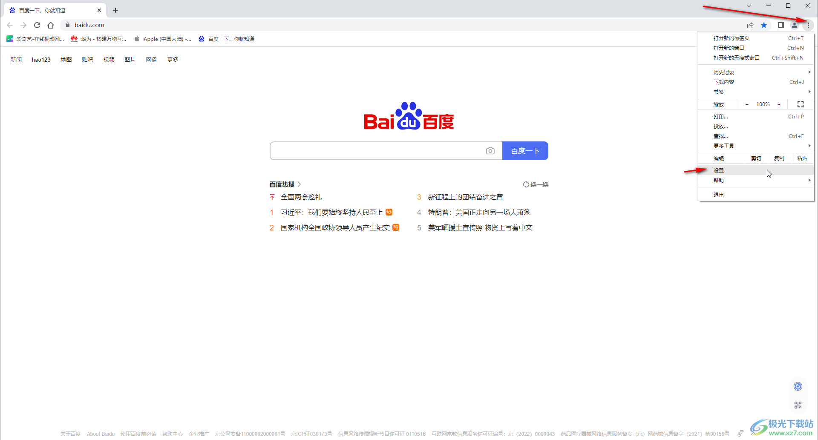Expand 历史记录 submenu
The width and height of the screenshot is (818, 440).
tap(756, 72)
